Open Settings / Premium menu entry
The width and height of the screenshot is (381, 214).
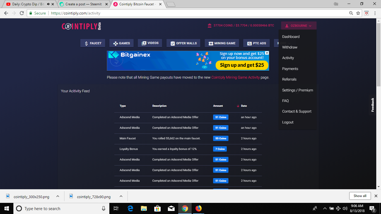click(x=297, y=90)
